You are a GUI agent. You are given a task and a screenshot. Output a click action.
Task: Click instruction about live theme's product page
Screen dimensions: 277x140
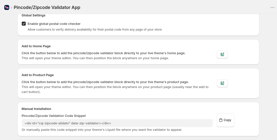point(105,82)
